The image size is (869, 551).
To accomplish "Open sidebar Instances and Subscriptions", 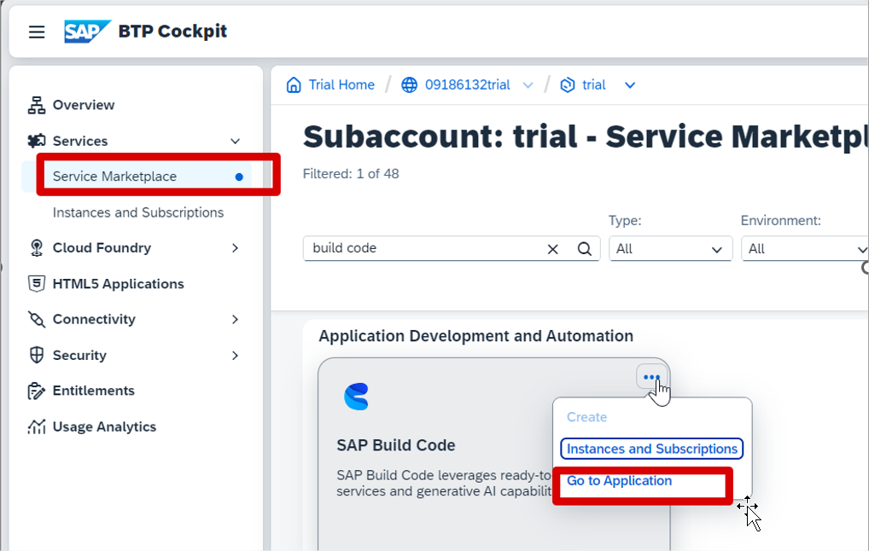I will pyautogui.click(x=138, y=212).
